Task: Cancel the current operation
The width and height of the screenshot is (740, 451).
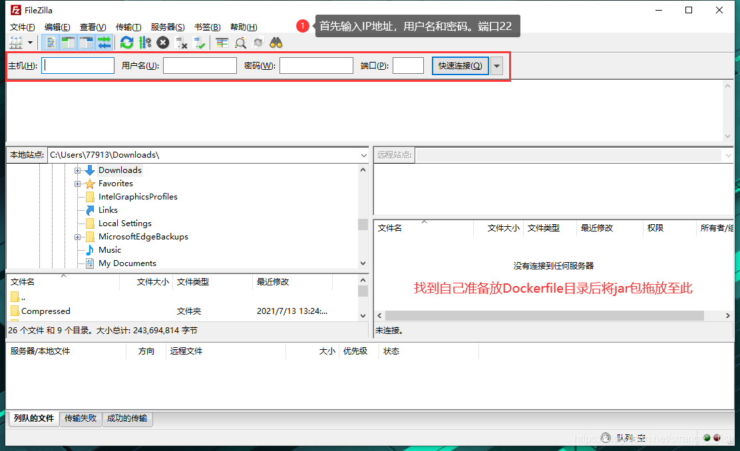Action: coord(163,43)
